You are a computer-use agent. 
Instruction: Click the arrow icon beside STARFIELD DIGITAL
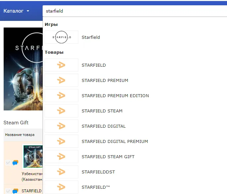coord(61,126)
